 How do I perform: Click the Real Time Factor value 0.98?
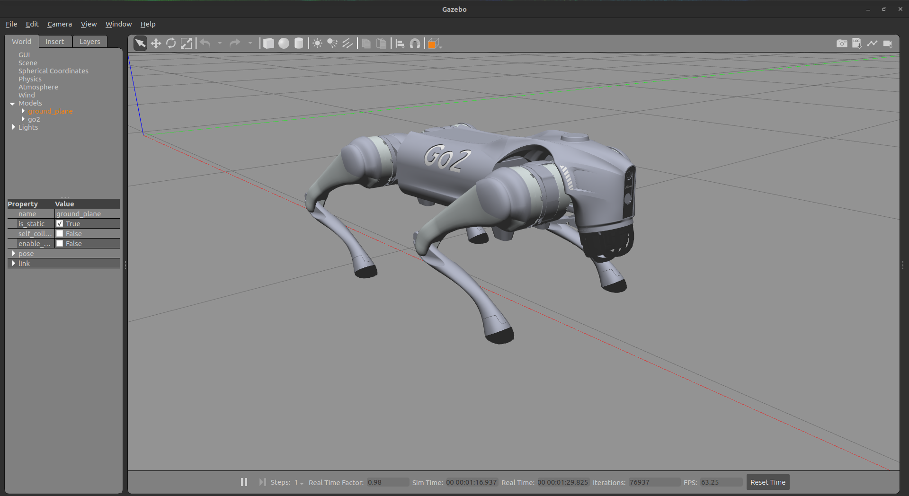pos(388,482)
